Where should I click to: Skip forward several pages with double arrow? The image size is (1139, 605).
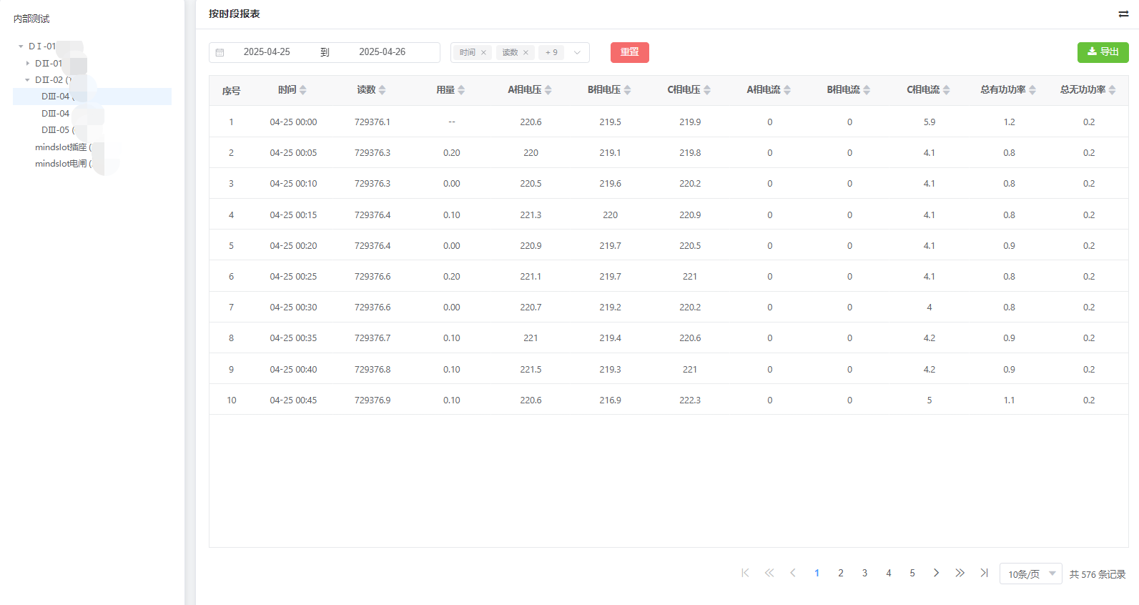(960, 573)
